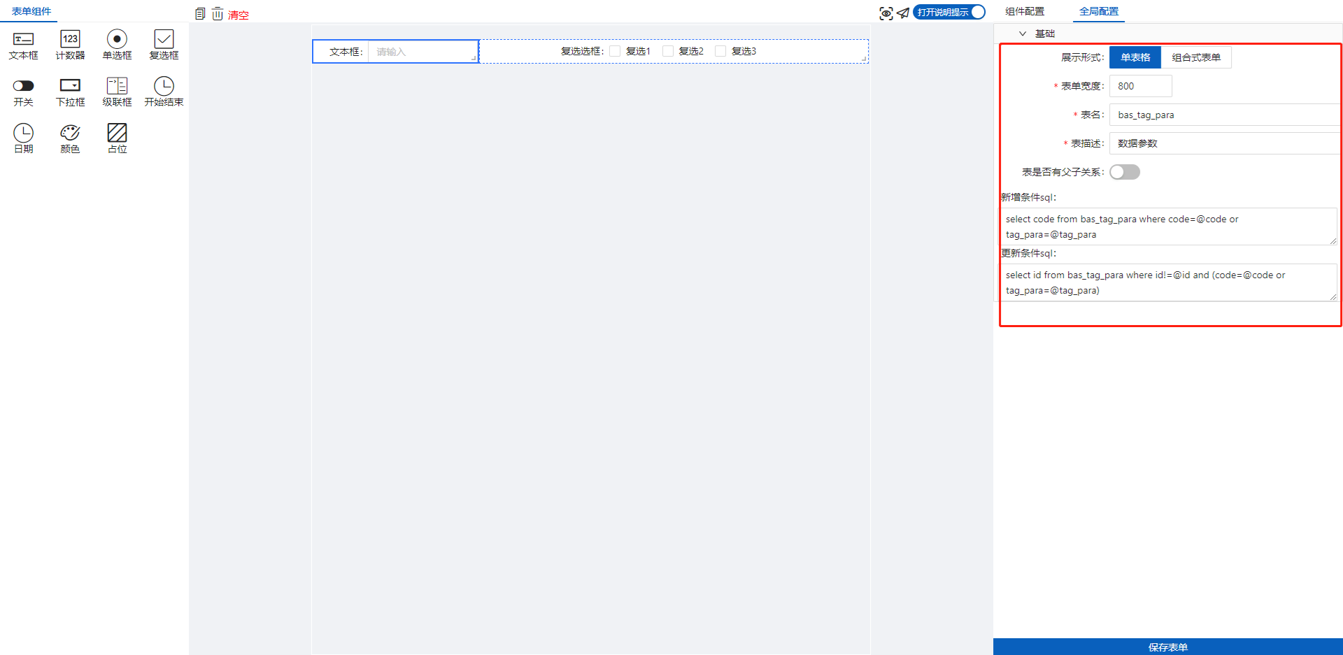Click the 新增条件sql textarea

1168,226
